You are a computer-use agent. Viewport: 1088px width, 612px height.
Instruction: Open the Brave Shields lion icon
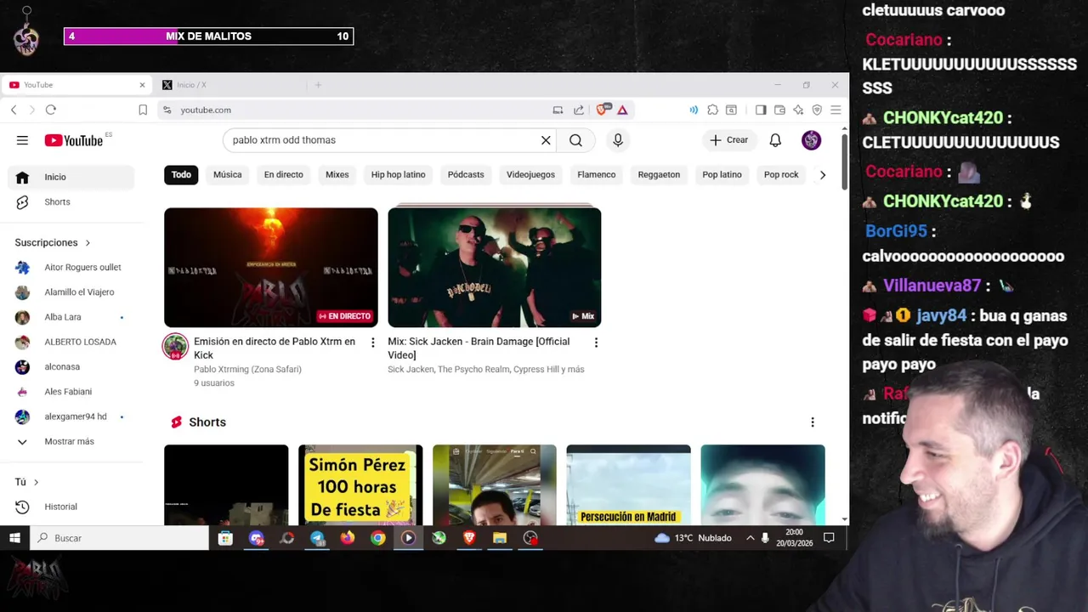(x=603, y=110)
